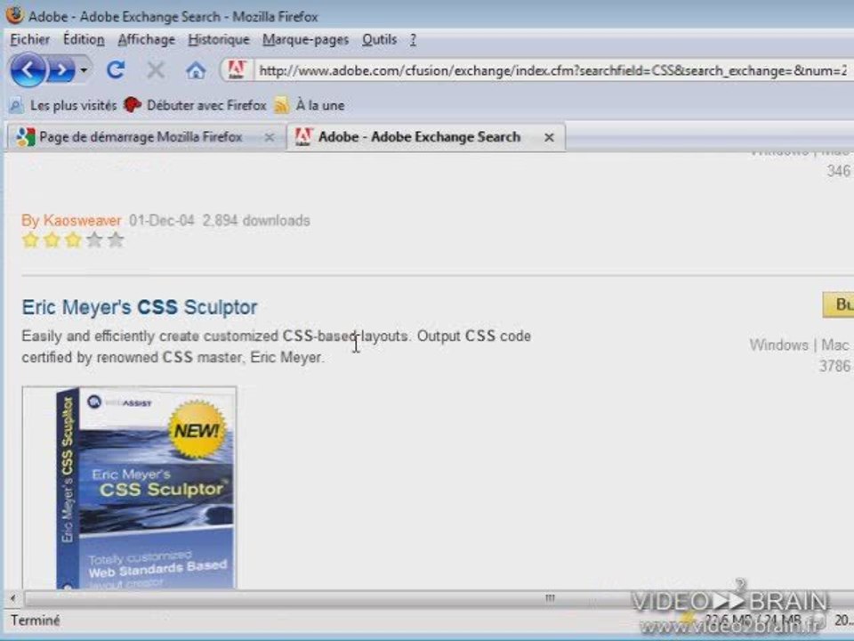This screenshot has height=641, width=854.
Task: Go to the Home page icon
Action: click(x=196, y=69)
